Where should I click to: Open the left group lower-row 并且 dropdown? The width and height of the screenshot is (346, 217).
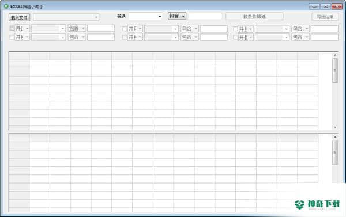tap(22, 37)
